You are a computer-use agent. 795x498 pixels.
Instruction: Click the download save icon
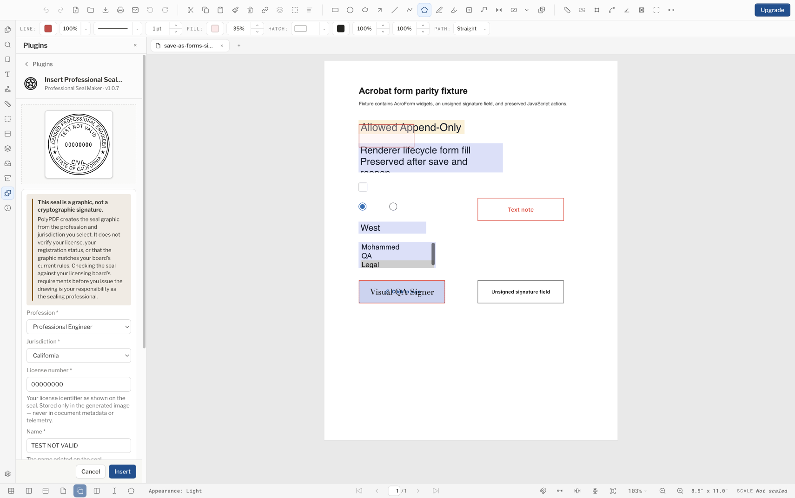click(106, 10)
